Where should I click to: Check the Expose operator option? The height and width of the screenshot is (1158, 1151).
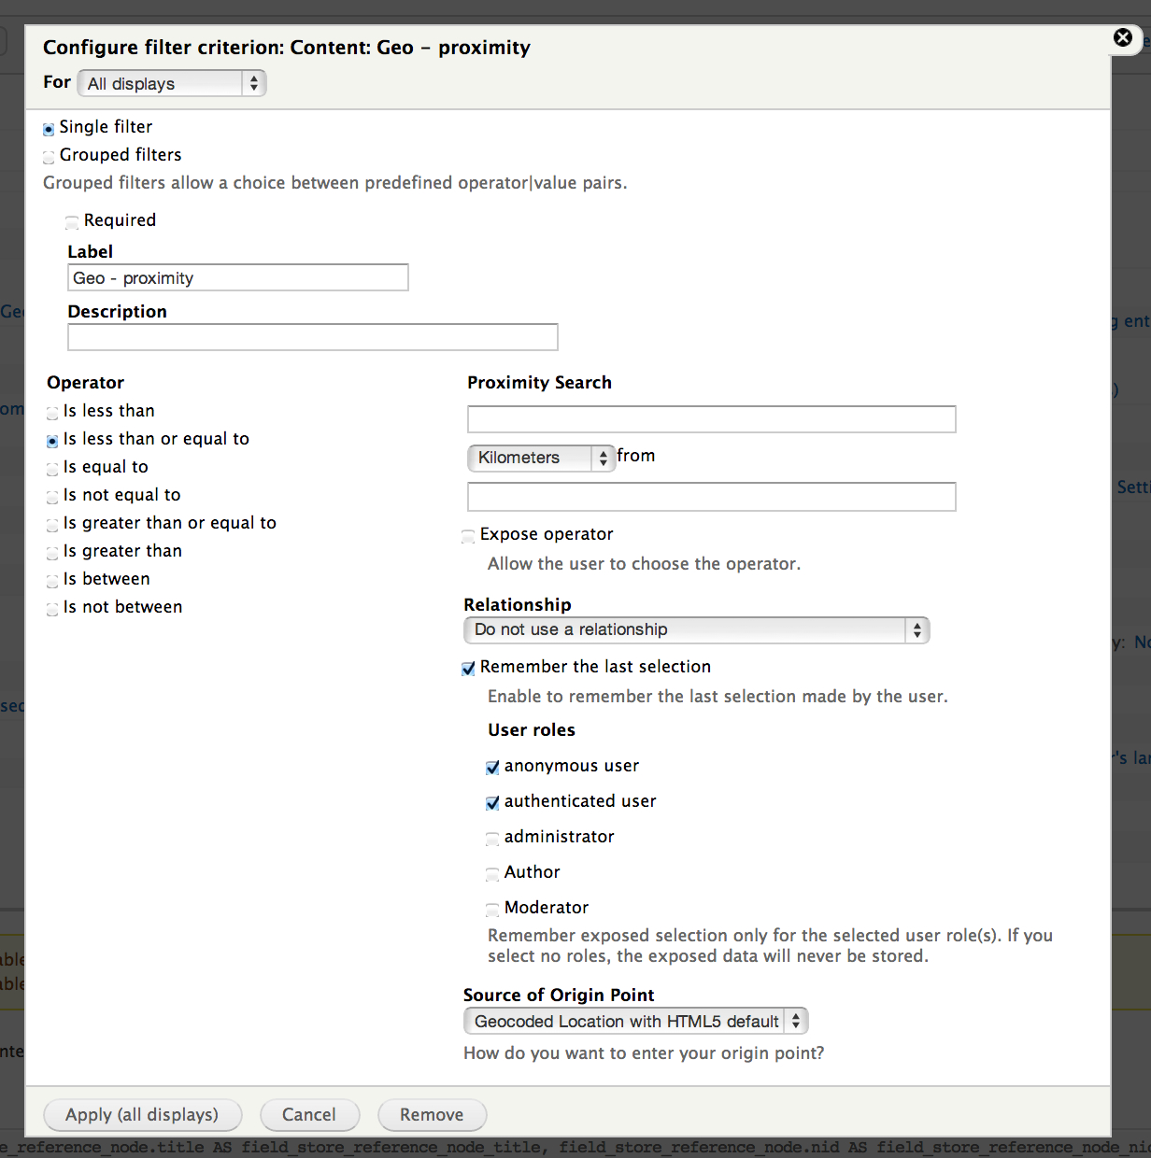click(x=468, y=536)
